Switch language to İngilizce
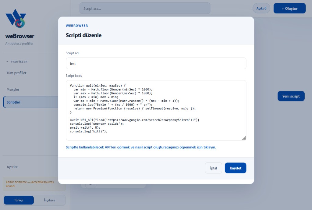 pyautogui.click(x=50, y=200)
